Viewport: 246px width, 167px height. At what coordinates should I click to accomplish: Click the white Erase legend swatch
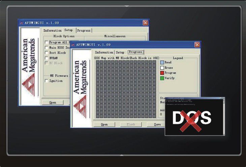point(162,68)
